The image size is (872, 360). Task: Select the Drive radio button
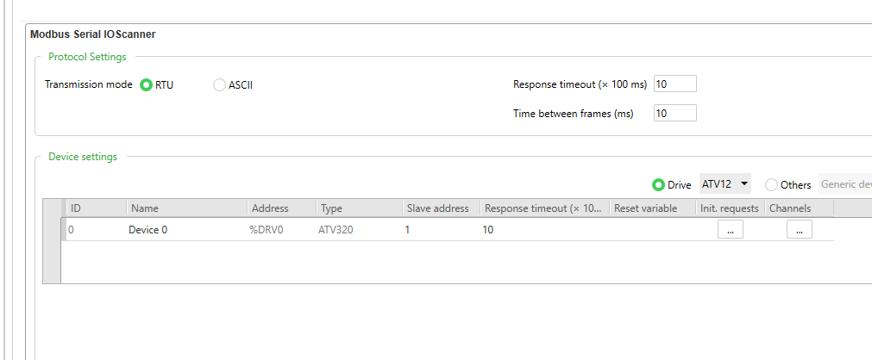point(658,185)
